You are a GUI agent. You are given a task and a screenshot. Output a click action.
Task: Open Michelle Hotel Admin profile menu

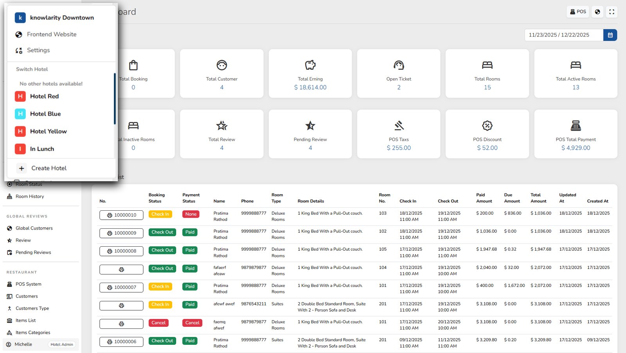[x=41, y=344]
